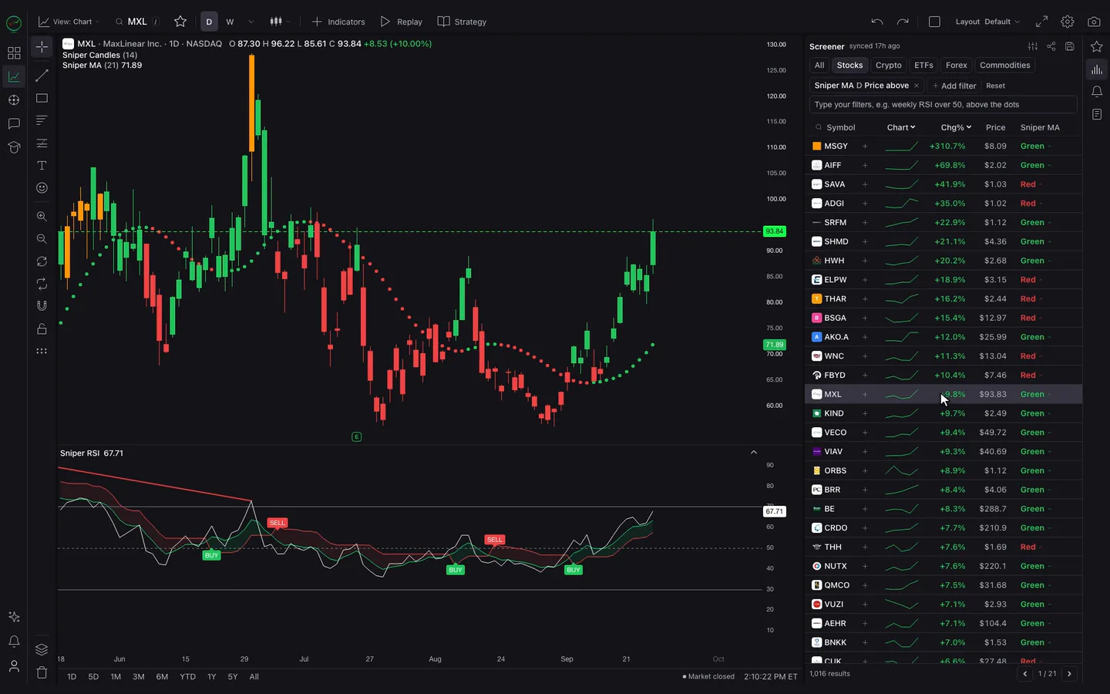Redo the last chart action
This screenshot has height=694, width=1110.
[x=903, y=22]
